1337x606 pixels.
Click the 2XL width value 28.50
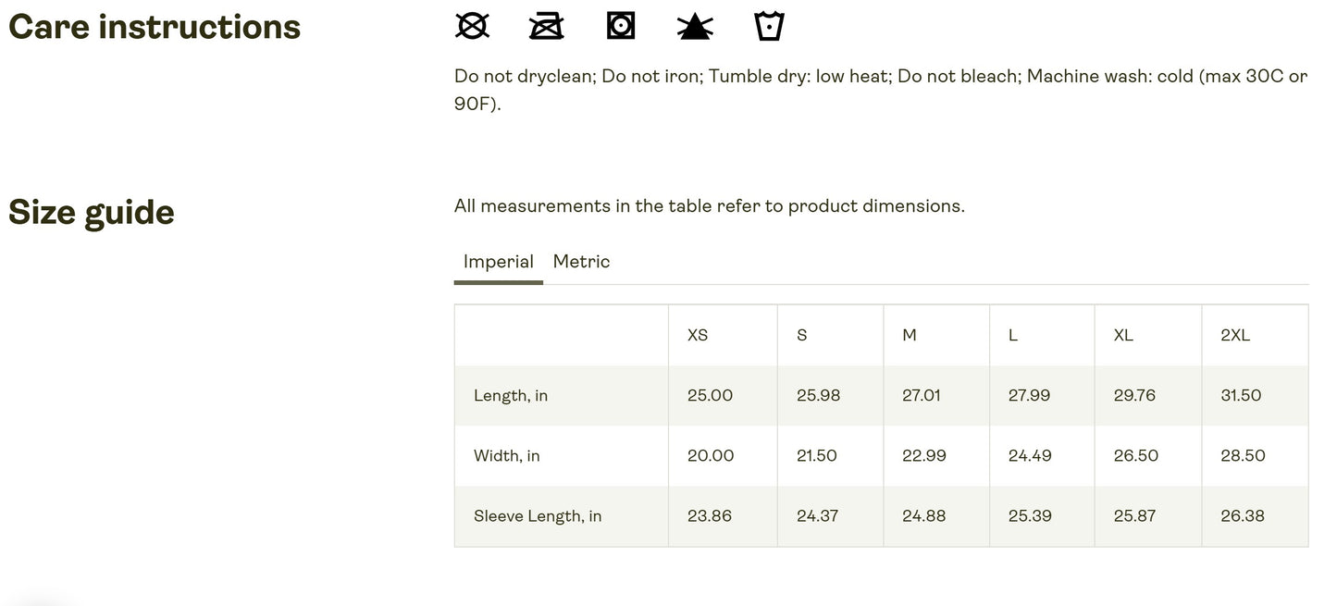(x=1243, y=455)
